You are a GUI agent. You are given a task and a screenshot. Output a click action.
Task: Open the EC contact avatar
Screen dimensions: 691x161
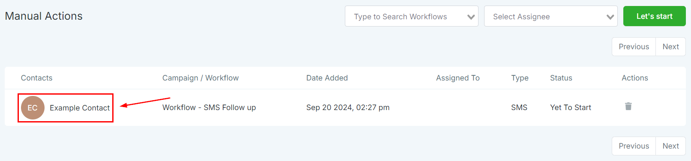33,107
